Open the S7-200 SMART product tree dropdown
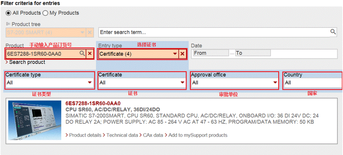Image resolution: width=343 pixels, height=155 pixels. [x=46, y=33]
